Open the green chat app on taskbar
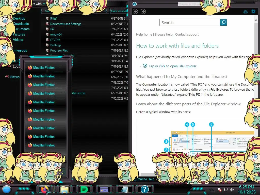 pos(84,189)
